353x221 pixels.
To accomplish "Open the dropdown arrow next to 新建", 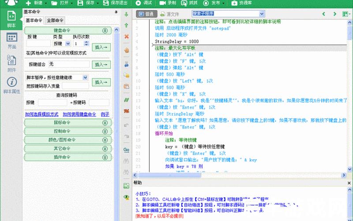I will click(x=46, y=3).
